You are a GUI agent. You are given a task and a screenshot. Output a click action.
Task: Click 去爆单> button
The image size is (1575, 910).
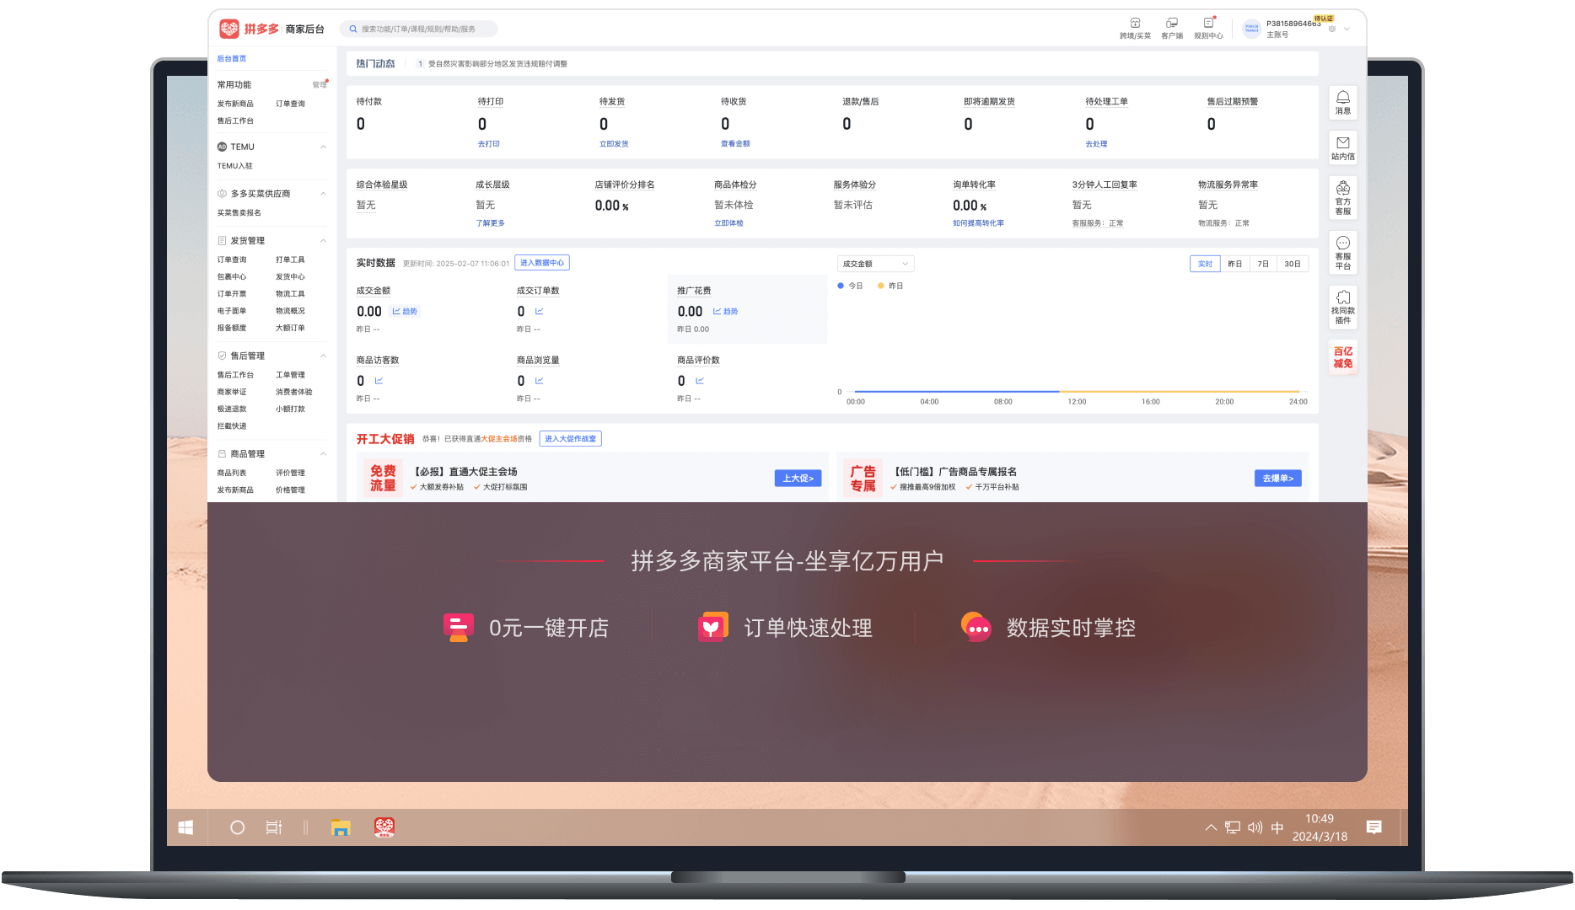click(x=1278, y=479)
